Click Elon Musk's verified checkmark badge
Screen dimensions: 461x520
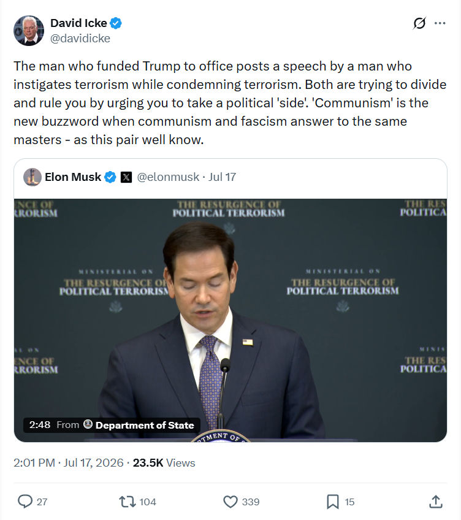click(x=110, y=177)
